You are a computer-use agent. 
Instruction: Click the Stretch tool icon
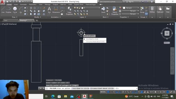pos(31,14)
